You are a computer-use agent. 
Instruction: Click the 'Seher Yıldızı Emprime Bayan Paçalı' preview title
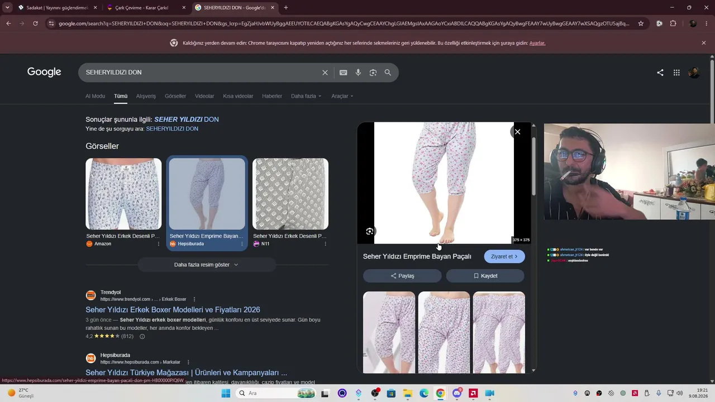coord(417,256)
